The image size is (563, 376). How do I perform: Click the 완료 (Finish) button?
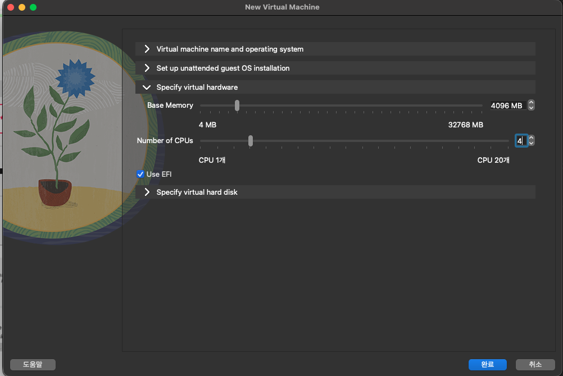(487, 365)
